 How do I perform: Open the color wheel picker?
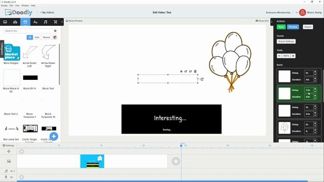click(55, 37)
